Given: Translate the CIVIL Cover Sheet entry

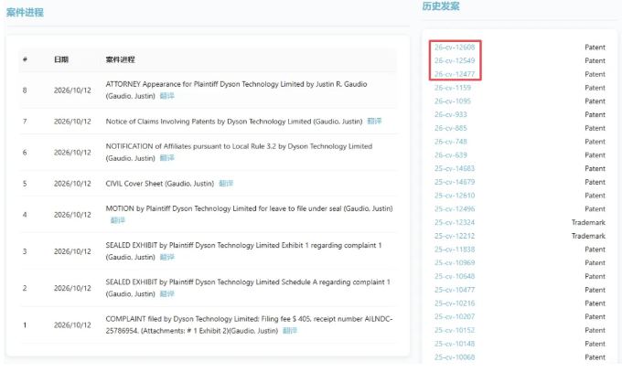Looking at the screenshot, I should [x=226, y=184].
